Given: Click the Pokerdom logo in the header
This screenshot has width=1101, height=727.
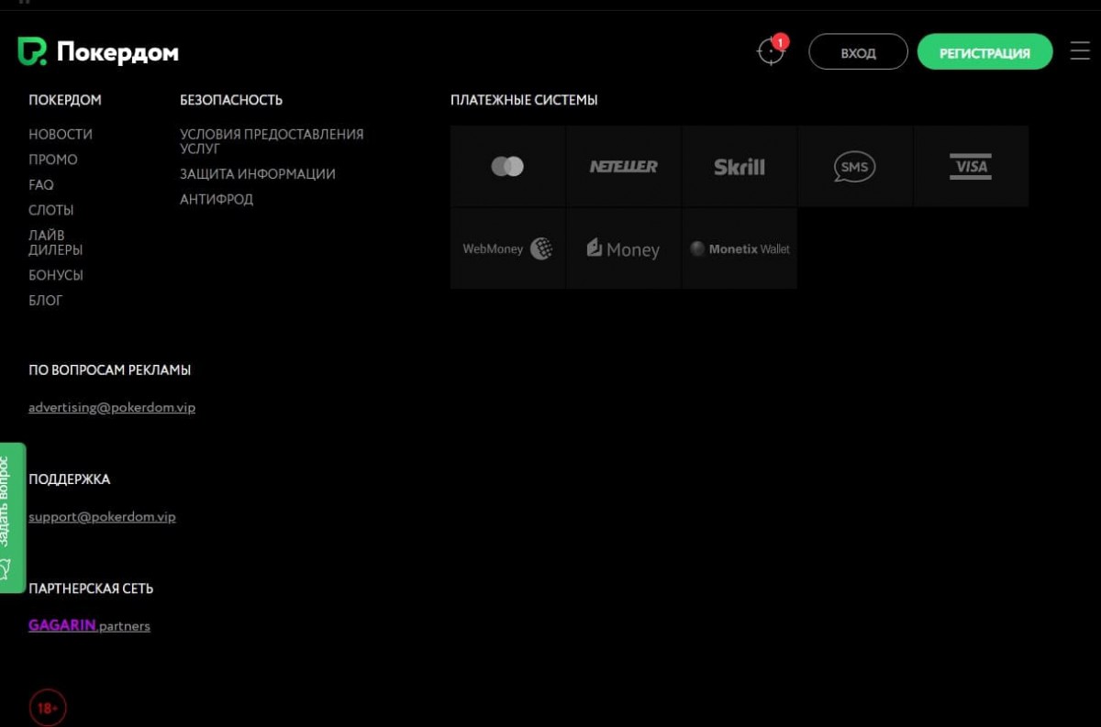Looking at the screenshot, I should [98, 52].
